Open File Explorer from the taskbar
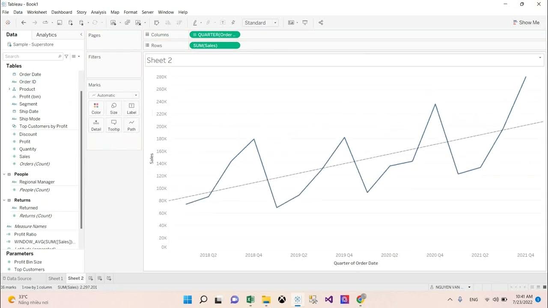548x308 pixels. coord(266,299)
